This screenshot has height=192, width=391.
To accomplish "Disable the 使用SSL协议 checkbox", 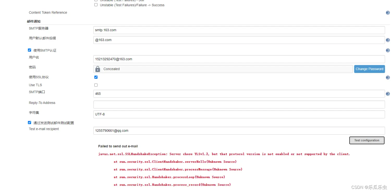I will click(x=96, y=77).
